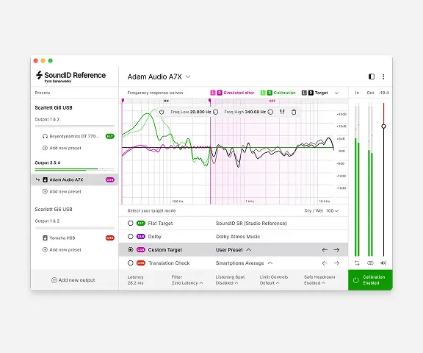The height and width of the screenshot is (353, 423).
Task: Toggle the Calibration Enabled button
Action: point(370,280)
